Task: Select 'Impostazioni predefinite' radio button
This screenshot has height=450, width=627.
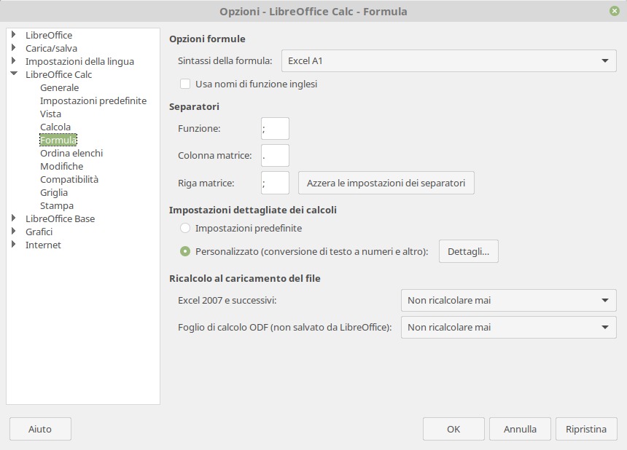Action: [185, 228]
